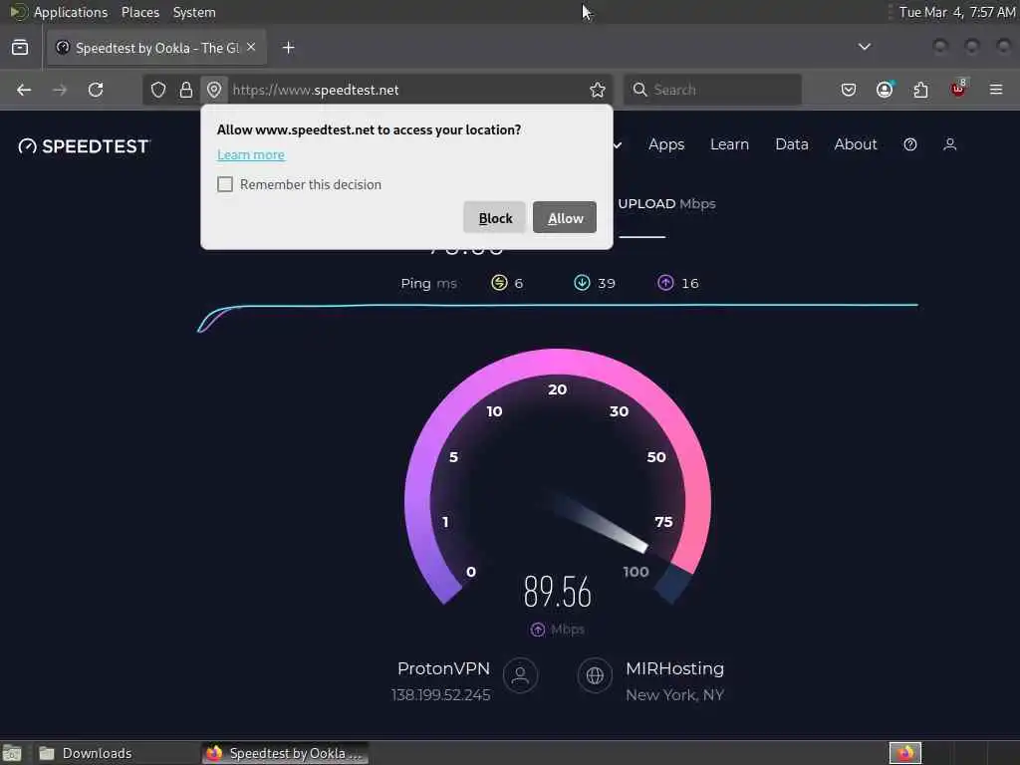Open the Places system menu
The width and height of the screenshot is (1020, 765).
coord(139,12)
